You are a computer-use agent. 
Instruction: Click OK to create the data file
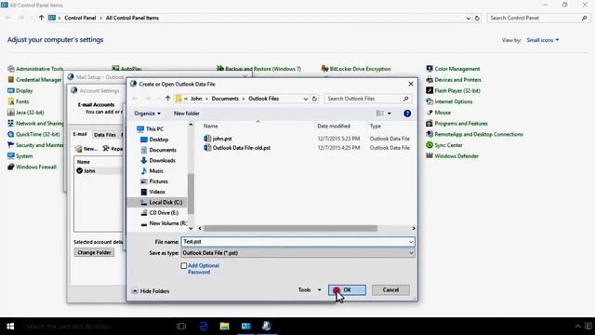coord(347,289)
